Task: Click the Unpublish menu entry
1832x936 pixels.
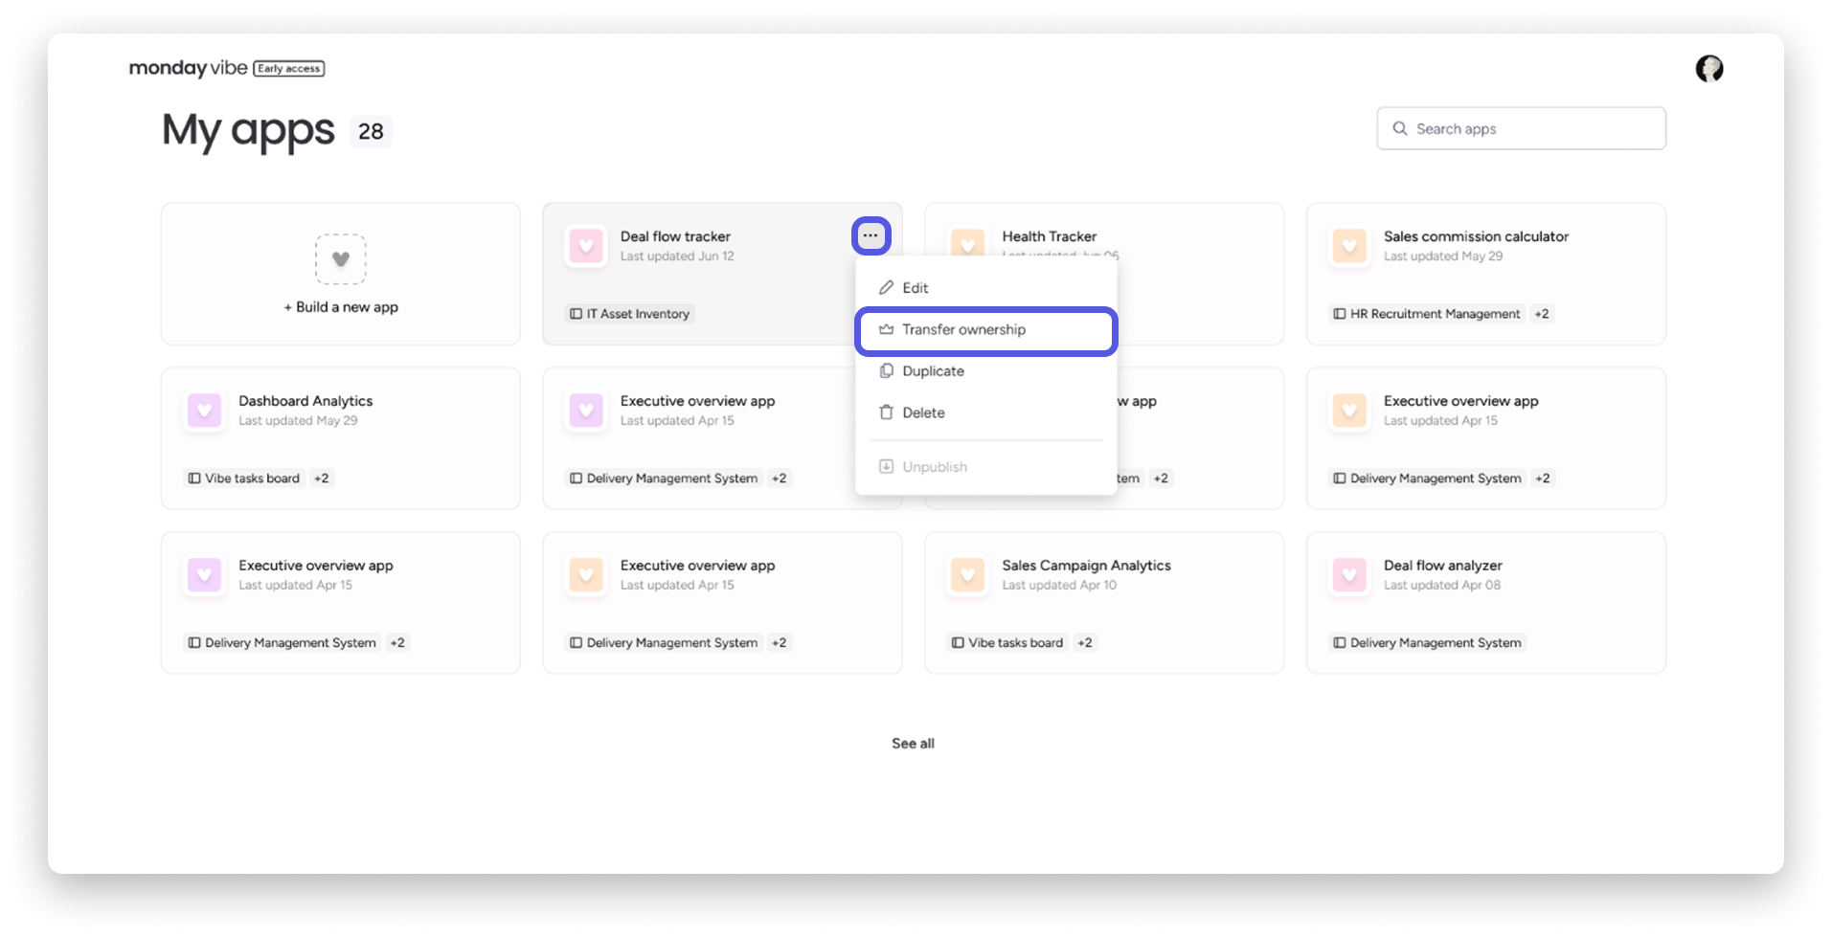Action: [986, 467]
